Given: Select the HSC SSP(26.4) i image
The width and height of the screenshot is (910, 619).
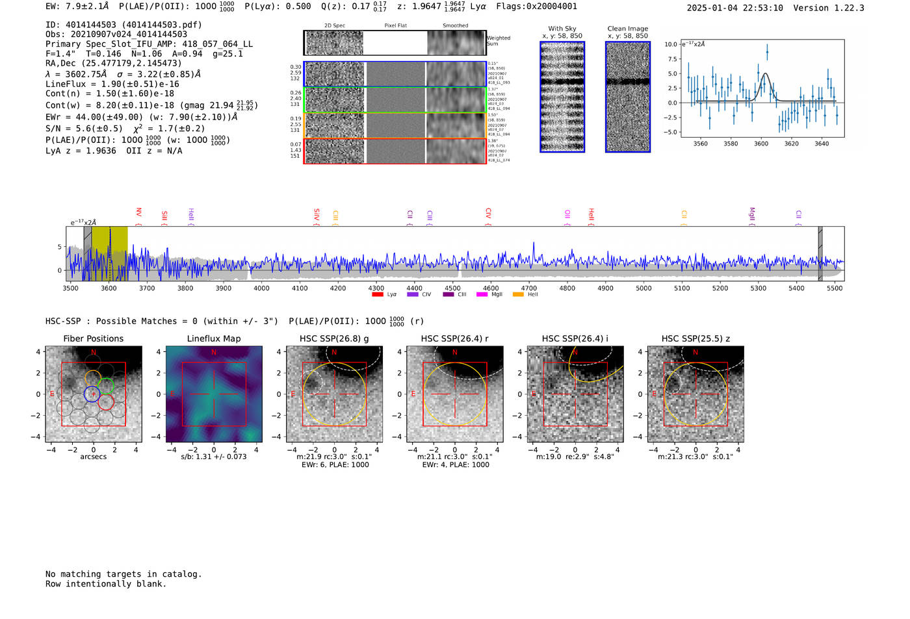Looking at the screenshot, I should pos(575,394).
